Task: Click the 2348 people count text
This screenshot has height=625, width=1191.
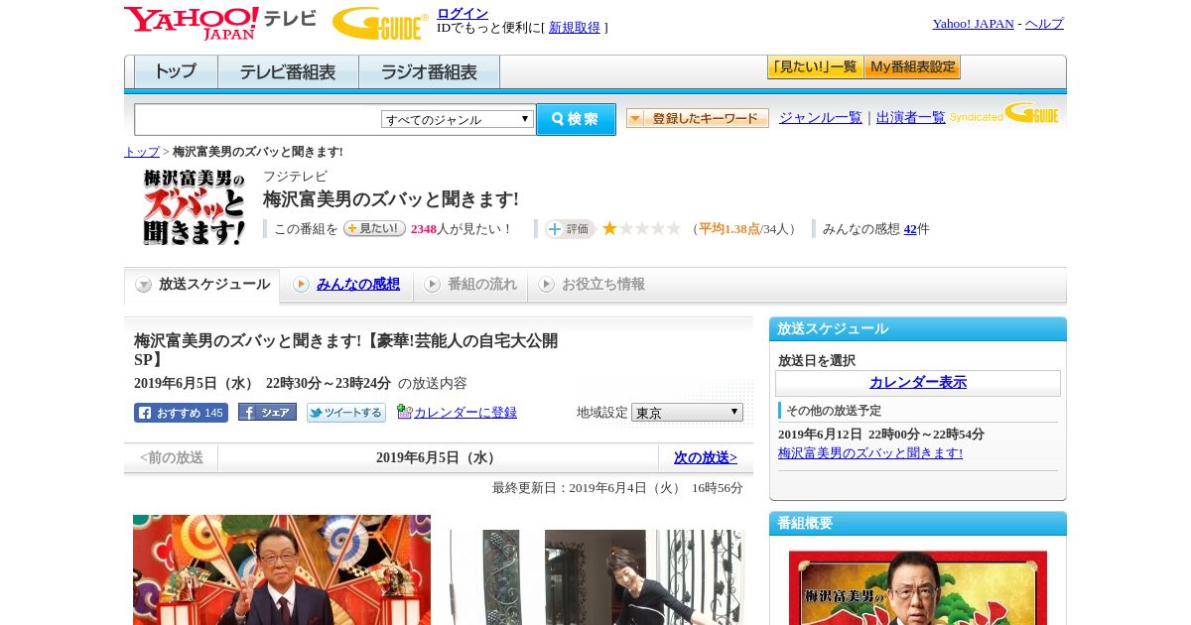Action: pos(424,229)
